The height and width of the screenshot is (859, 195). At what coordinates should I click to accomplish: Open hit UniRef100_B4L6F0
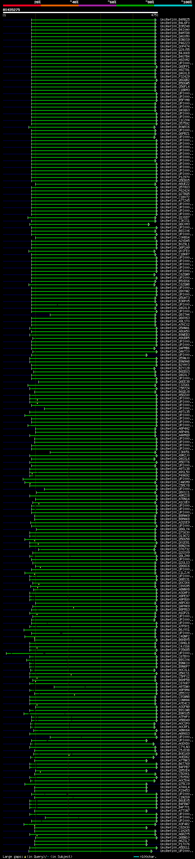(175, 23)
